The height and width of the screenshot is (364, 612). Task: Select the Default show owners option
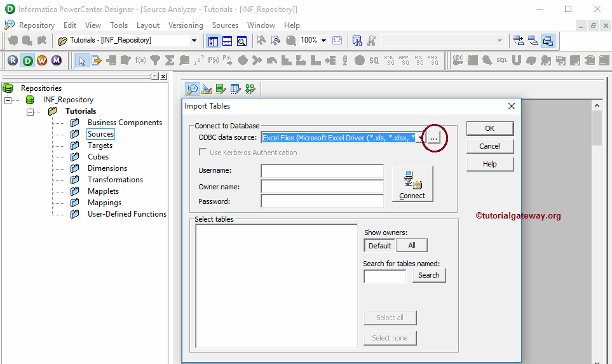point(380,246)
